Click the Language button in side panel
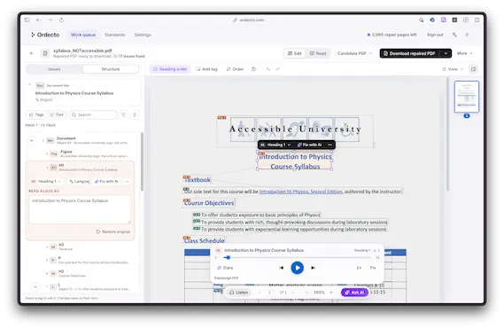Screen dimensions: 504x329 point(79,182)
